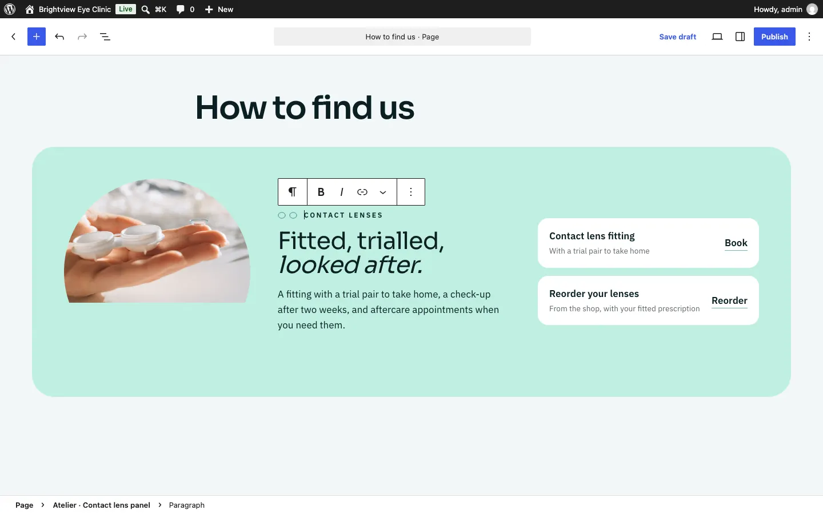Expand more formatting options chevron

(x=383, y=192)
